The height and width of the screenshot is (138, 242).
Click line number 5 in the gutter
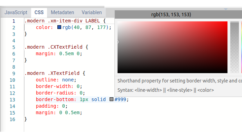click(14, 47)
